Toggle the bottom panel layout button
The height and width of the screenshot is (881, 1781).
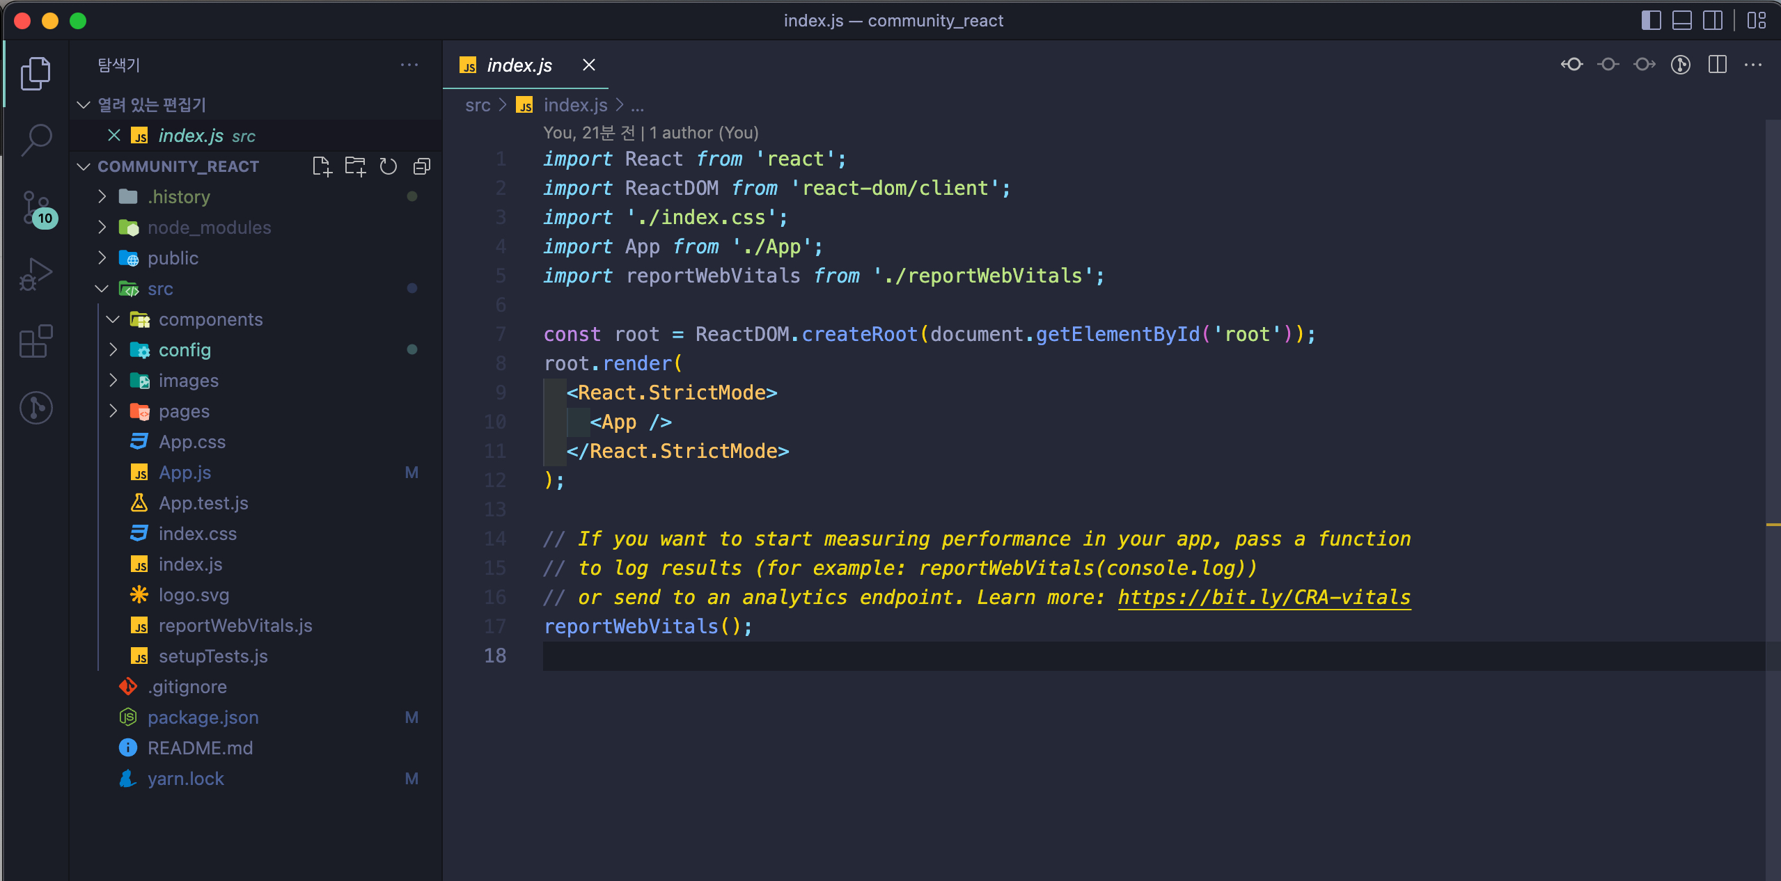tap(1681, 21)
